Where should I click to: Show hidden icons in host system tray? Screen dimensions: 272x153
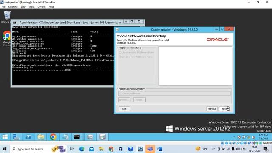pos(214,149)
